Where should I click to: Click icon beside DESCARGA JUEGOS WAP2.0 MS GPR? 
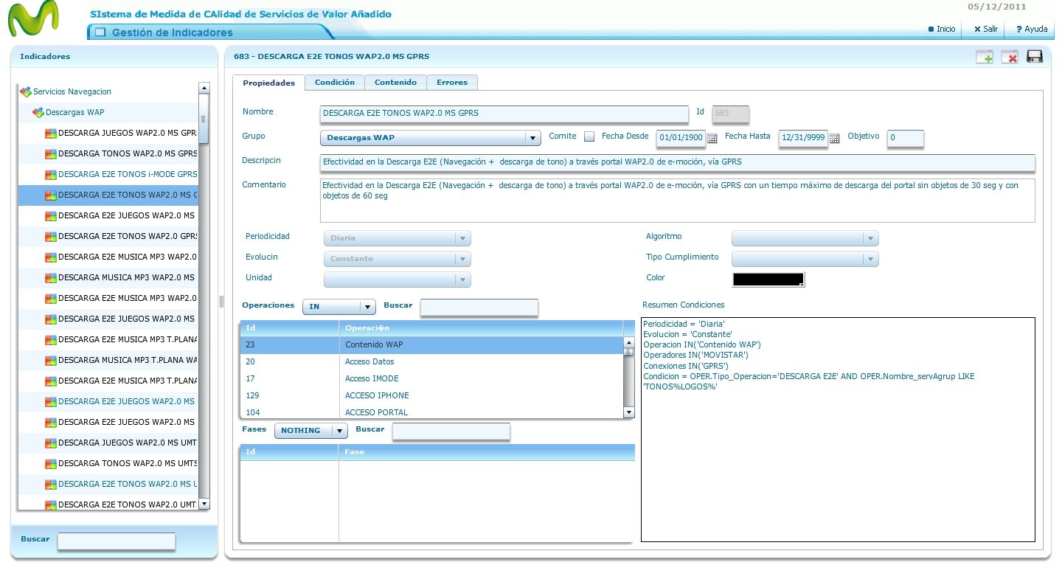coord(50,134)
